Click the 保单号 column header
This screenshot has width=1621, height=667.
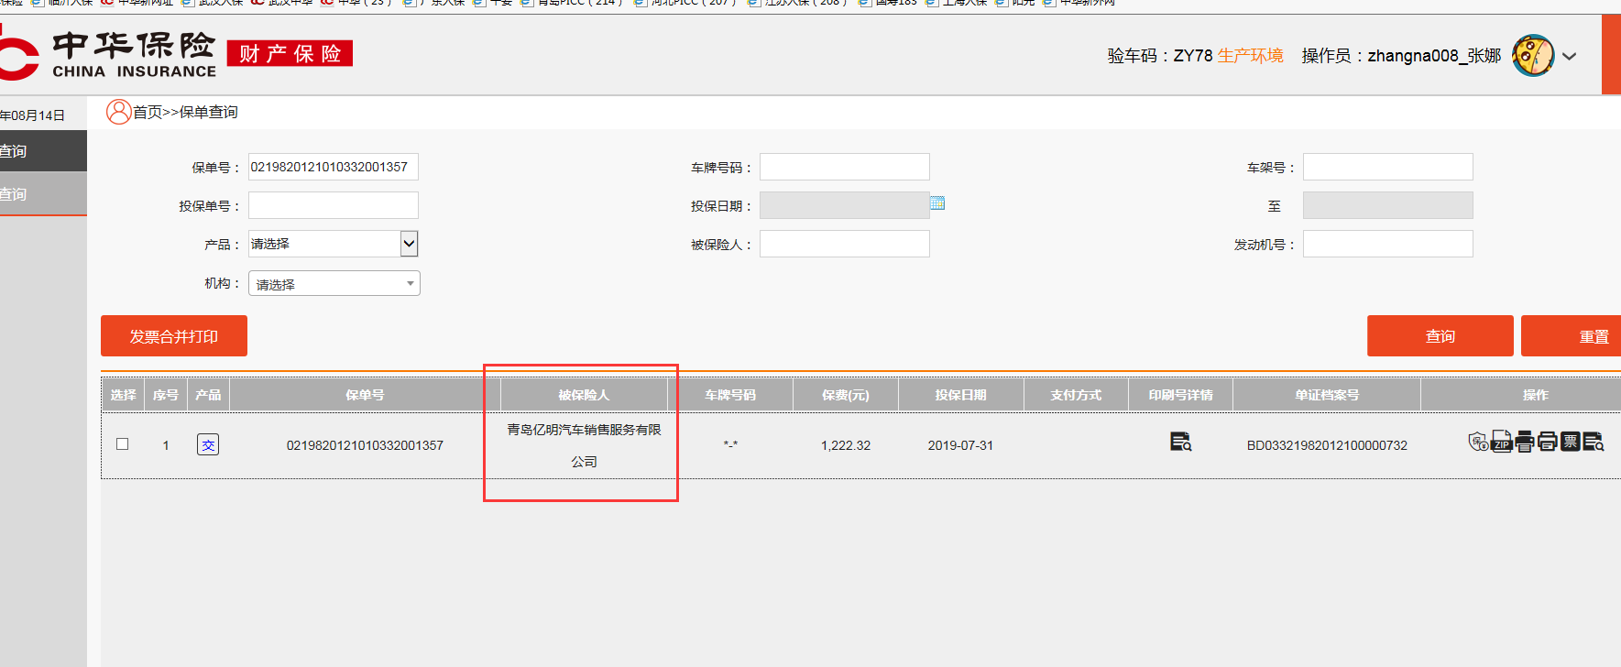click(365, 395)
